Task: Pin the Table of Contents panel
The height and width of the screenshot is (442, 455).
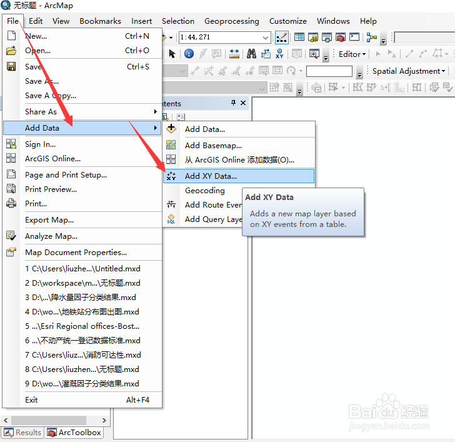Action: pos(233,103)
